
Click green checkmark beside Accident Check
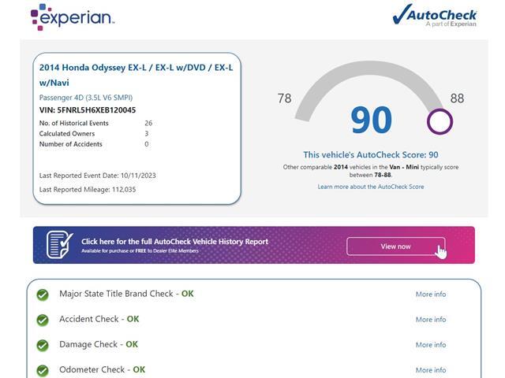pyautogui.click(x=43, y=320)
